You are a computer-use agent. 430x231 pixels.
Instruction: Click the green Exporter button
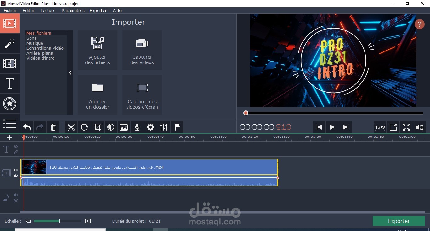click(x=399, y=221)
